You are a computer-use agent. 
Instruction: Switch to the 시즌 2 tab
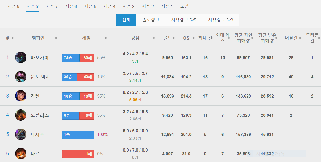(x=148, y=6)
